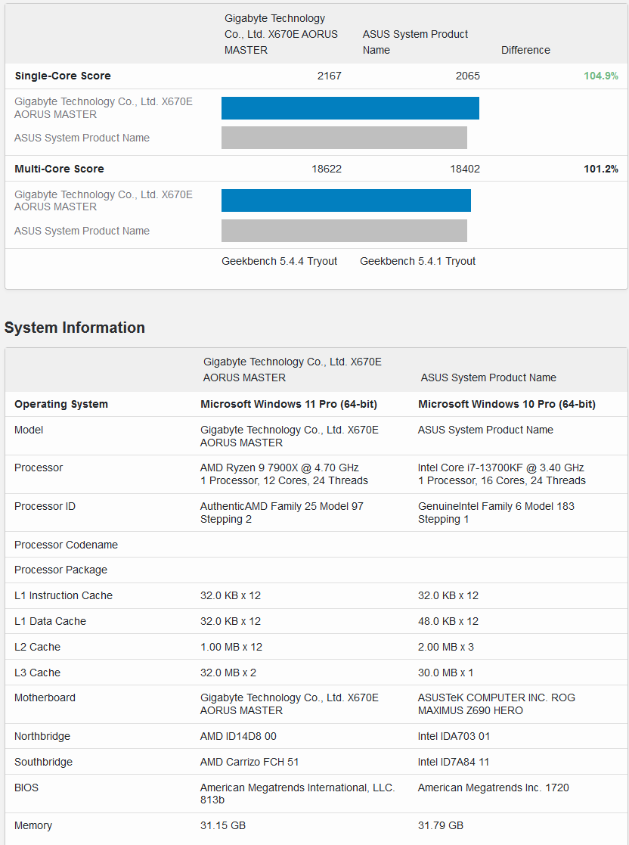The width and height of the screenshot is (629, 845).
Task: Select the 101.2% difference value
Action: coord(601,169)
